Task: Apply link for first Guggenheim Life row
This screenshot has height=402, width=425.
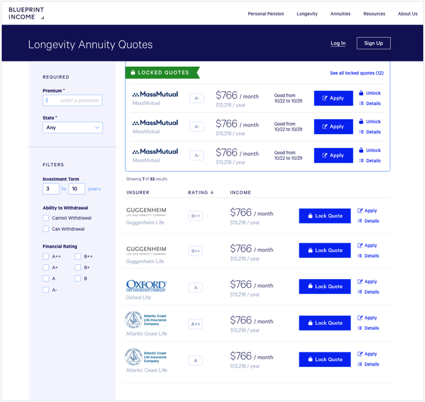Action: click(x=367, y=211)
